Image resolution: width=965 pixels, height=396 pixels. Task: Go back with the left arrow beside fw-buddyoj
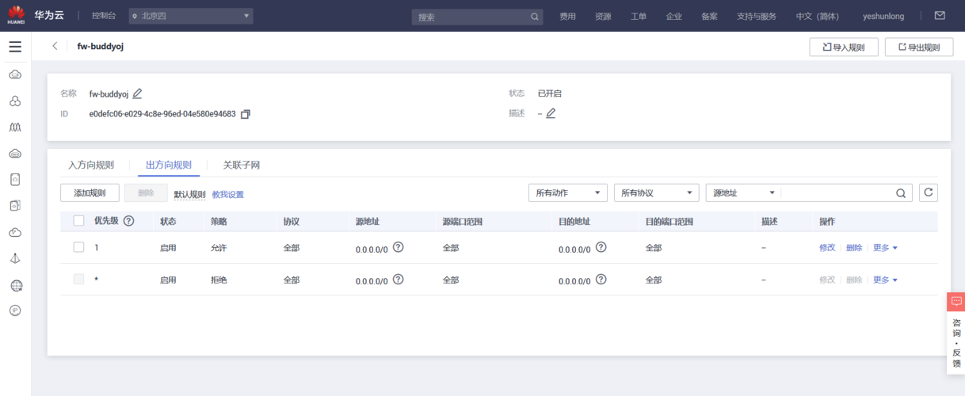click(55, 46)
